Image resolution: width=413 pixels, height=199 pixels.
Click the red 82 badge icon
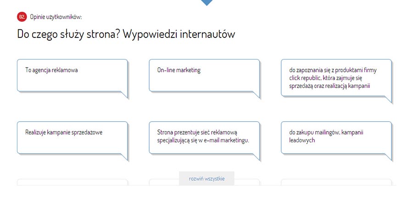[22, 17]
